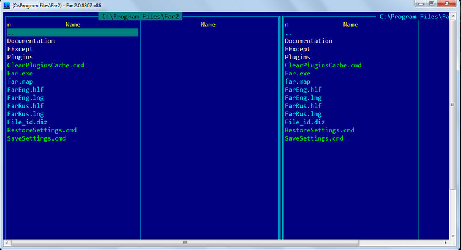The height and width of the screenshot is (250, 461).
Task: Select FarRus.hlf in the left panel
Action: click(25, 106)
